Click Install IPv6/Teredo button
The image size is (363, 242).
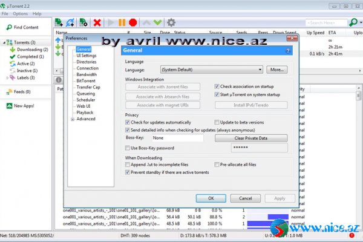251,105
